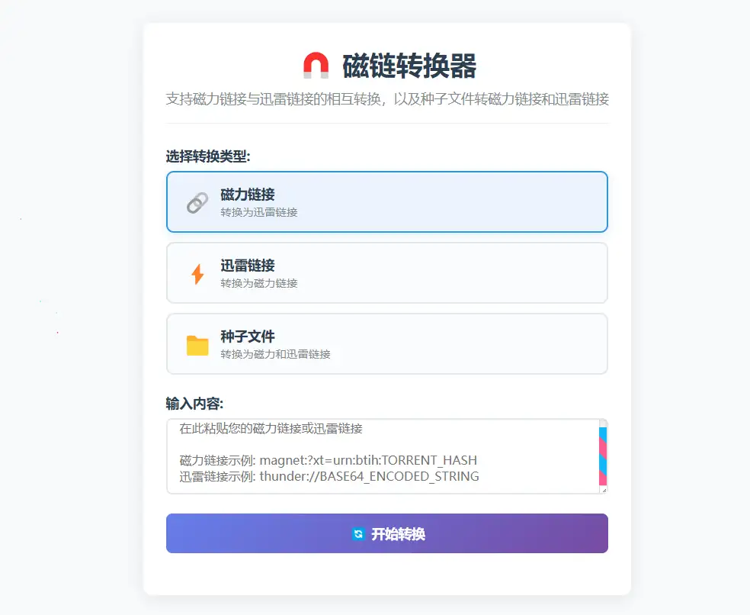
Task: Click the text area resize handle corner
Action: (x=604, y=490)
